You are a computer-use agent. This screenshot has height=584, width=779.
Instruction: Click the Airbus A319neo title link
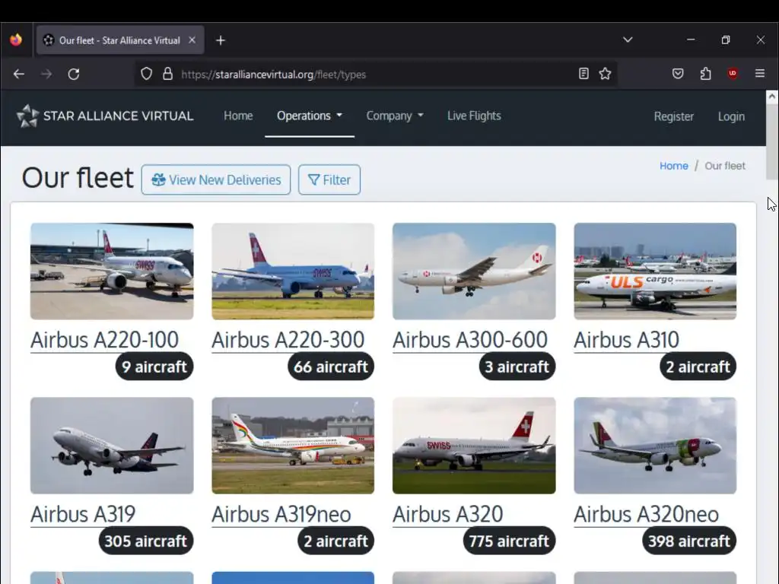tap(281, 515)
